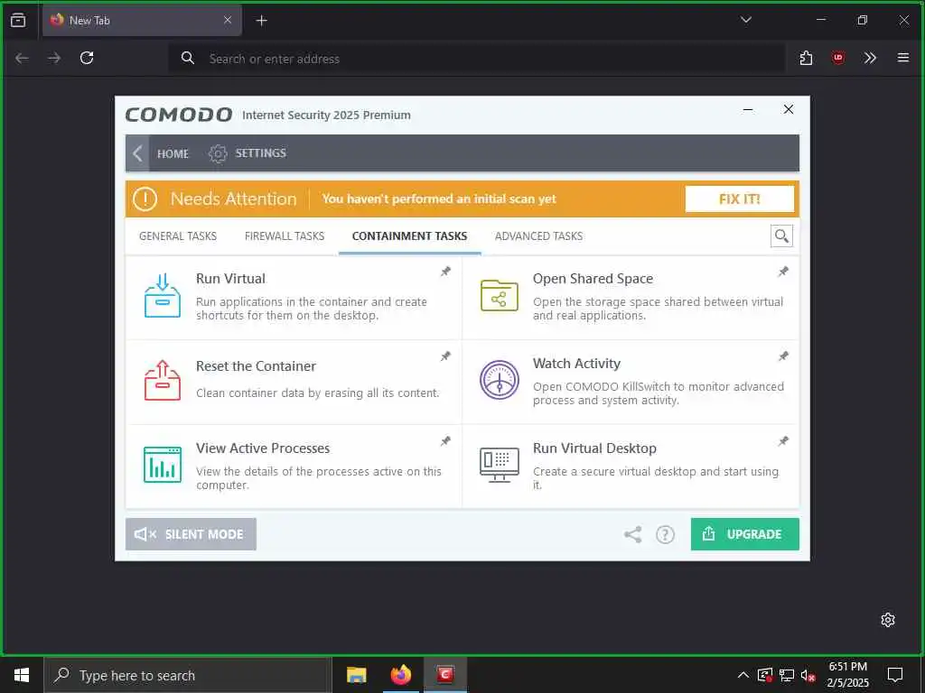Click the Firefox taskbar icon
The width and height of the screenshot is (925, 693).
point(400,675)
